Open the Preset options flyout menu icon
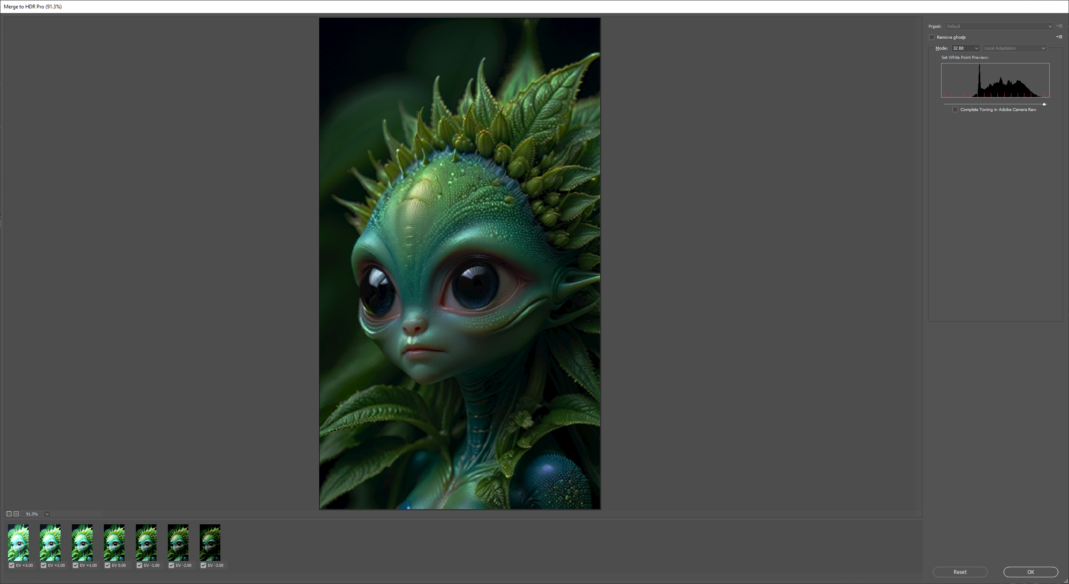Screen dimensions: 1069x584 coord(1060,26)
